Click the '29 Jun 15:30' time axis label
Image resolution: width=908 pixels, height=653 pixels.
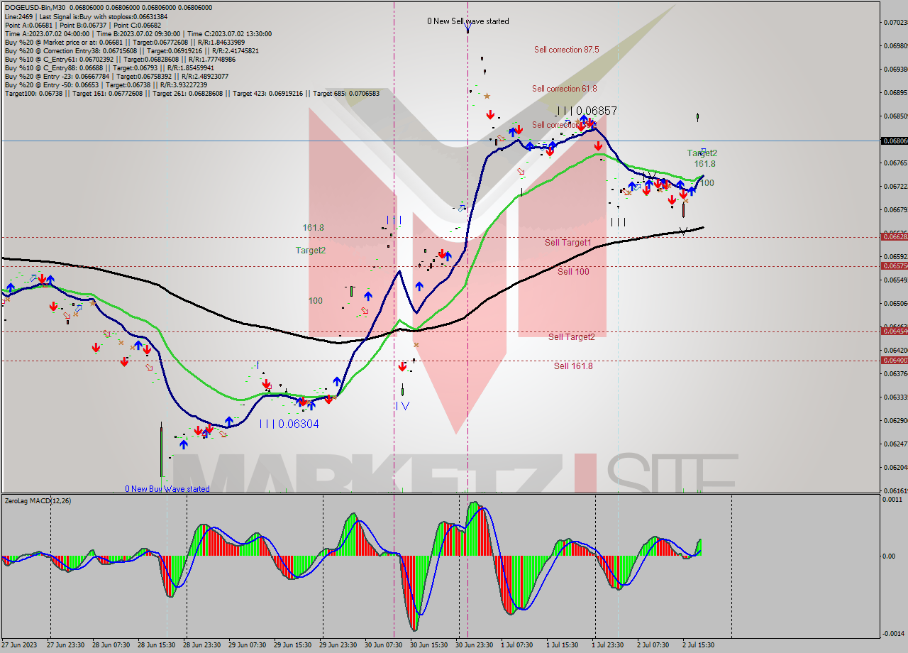293,645
